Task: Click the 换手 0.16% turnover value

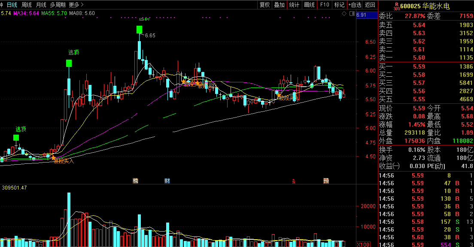Action: [x=417, y=150]
